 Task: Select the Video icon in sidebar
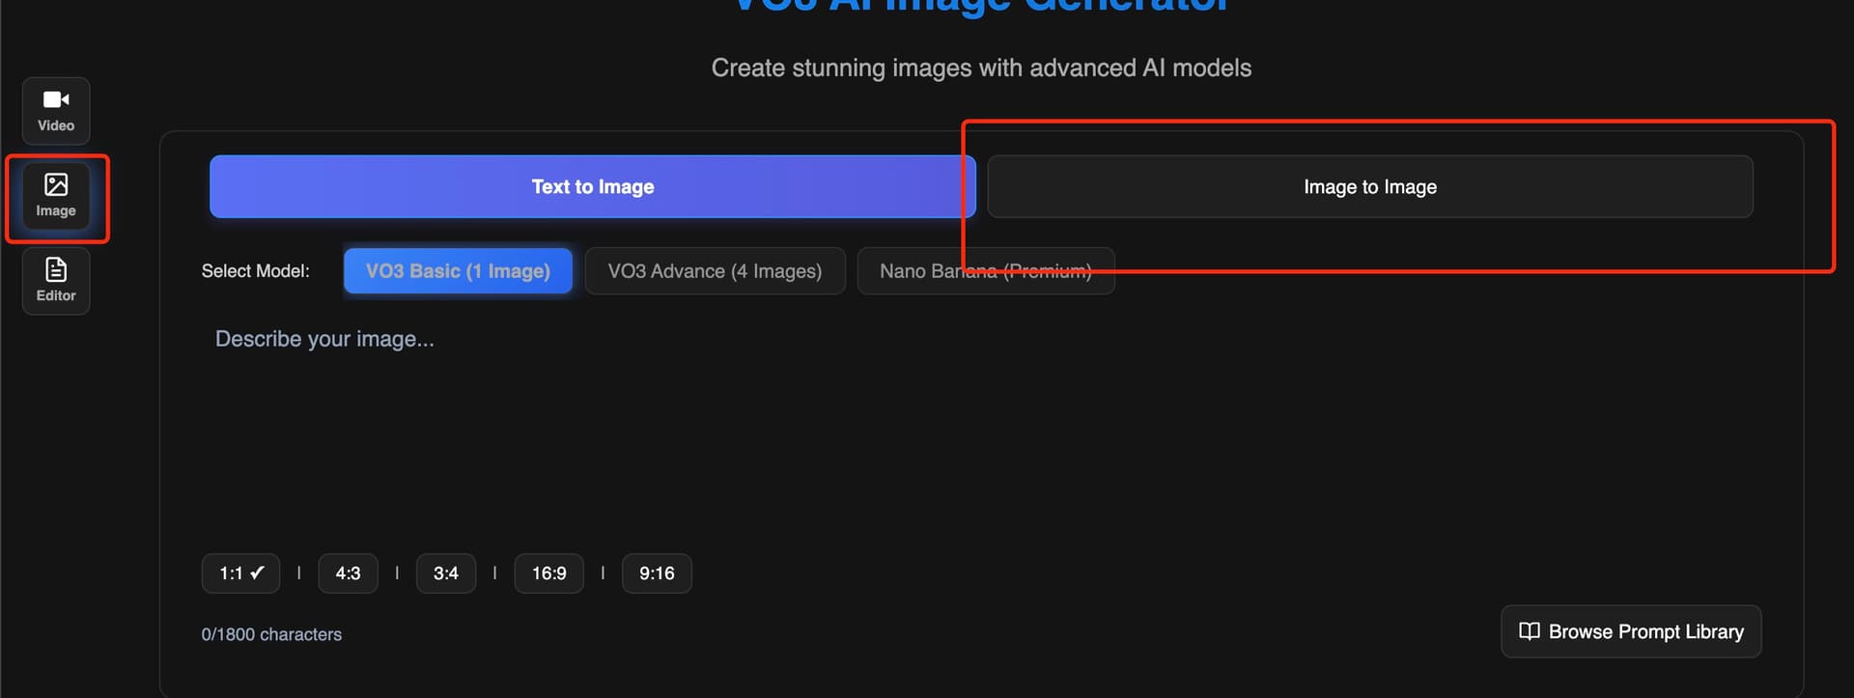[x=55, y=110]
